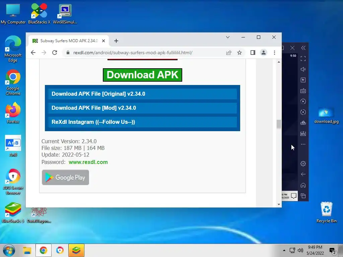
Task: Click scrollbar down arrow in Chrome
Action: click(x=279, y=204)
